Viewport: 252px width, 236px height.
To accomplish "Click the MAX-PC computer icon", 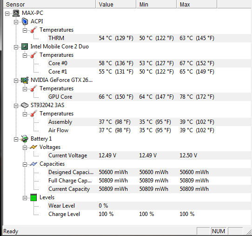I will point(16,13).
